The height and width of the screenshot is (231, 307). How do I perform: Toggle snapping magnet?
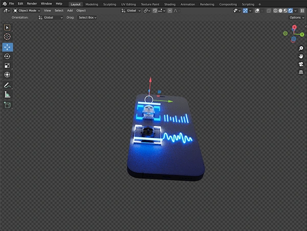155,11
